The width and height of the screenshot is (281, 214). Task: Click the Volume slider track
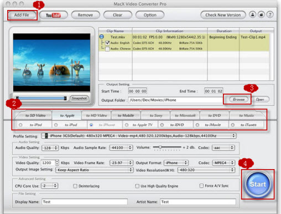click(x=167, y=147)
